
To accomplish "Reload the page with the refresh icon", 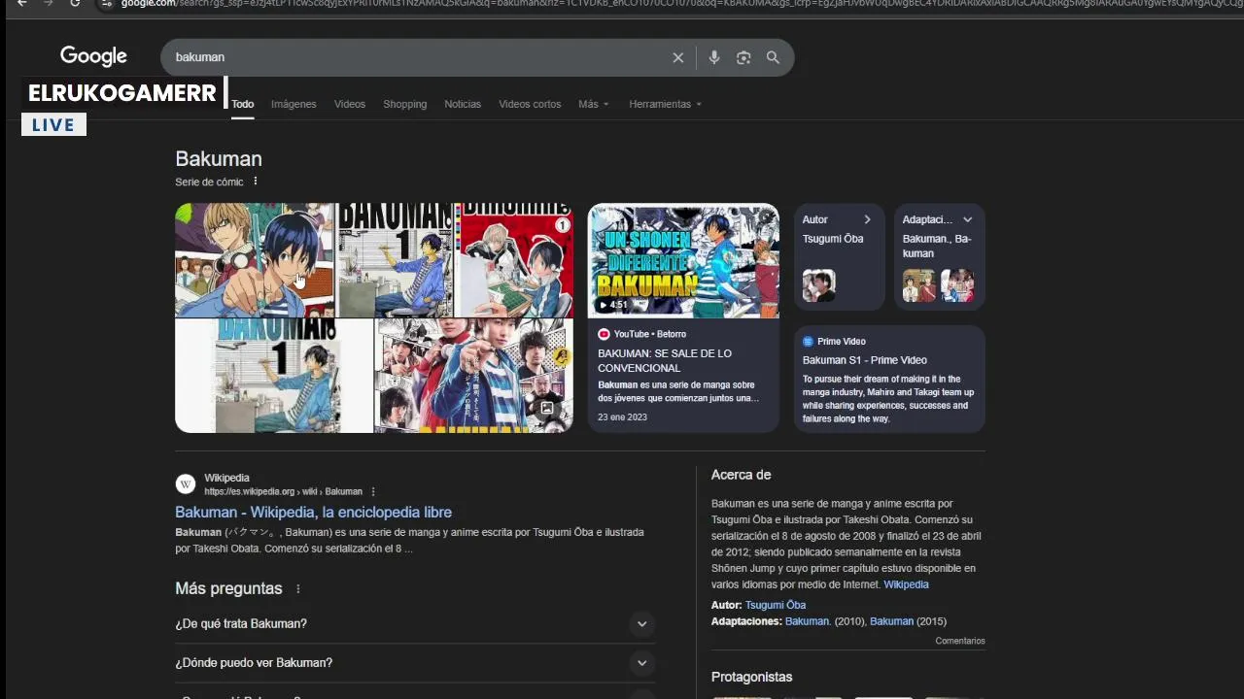I will click(75, 4).
